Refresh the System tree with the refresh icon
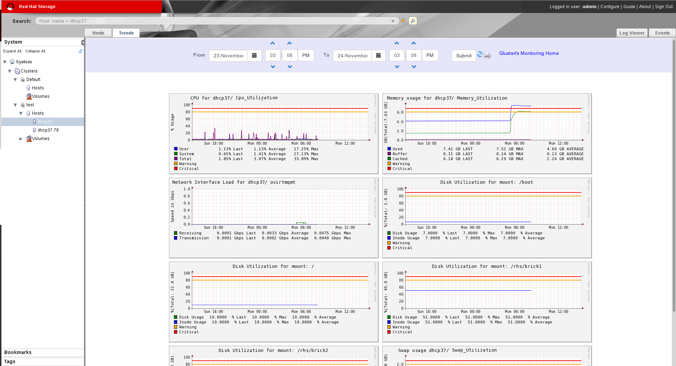Image resolution: width=676 pixels, height=366 pixels. coord(81,51)
